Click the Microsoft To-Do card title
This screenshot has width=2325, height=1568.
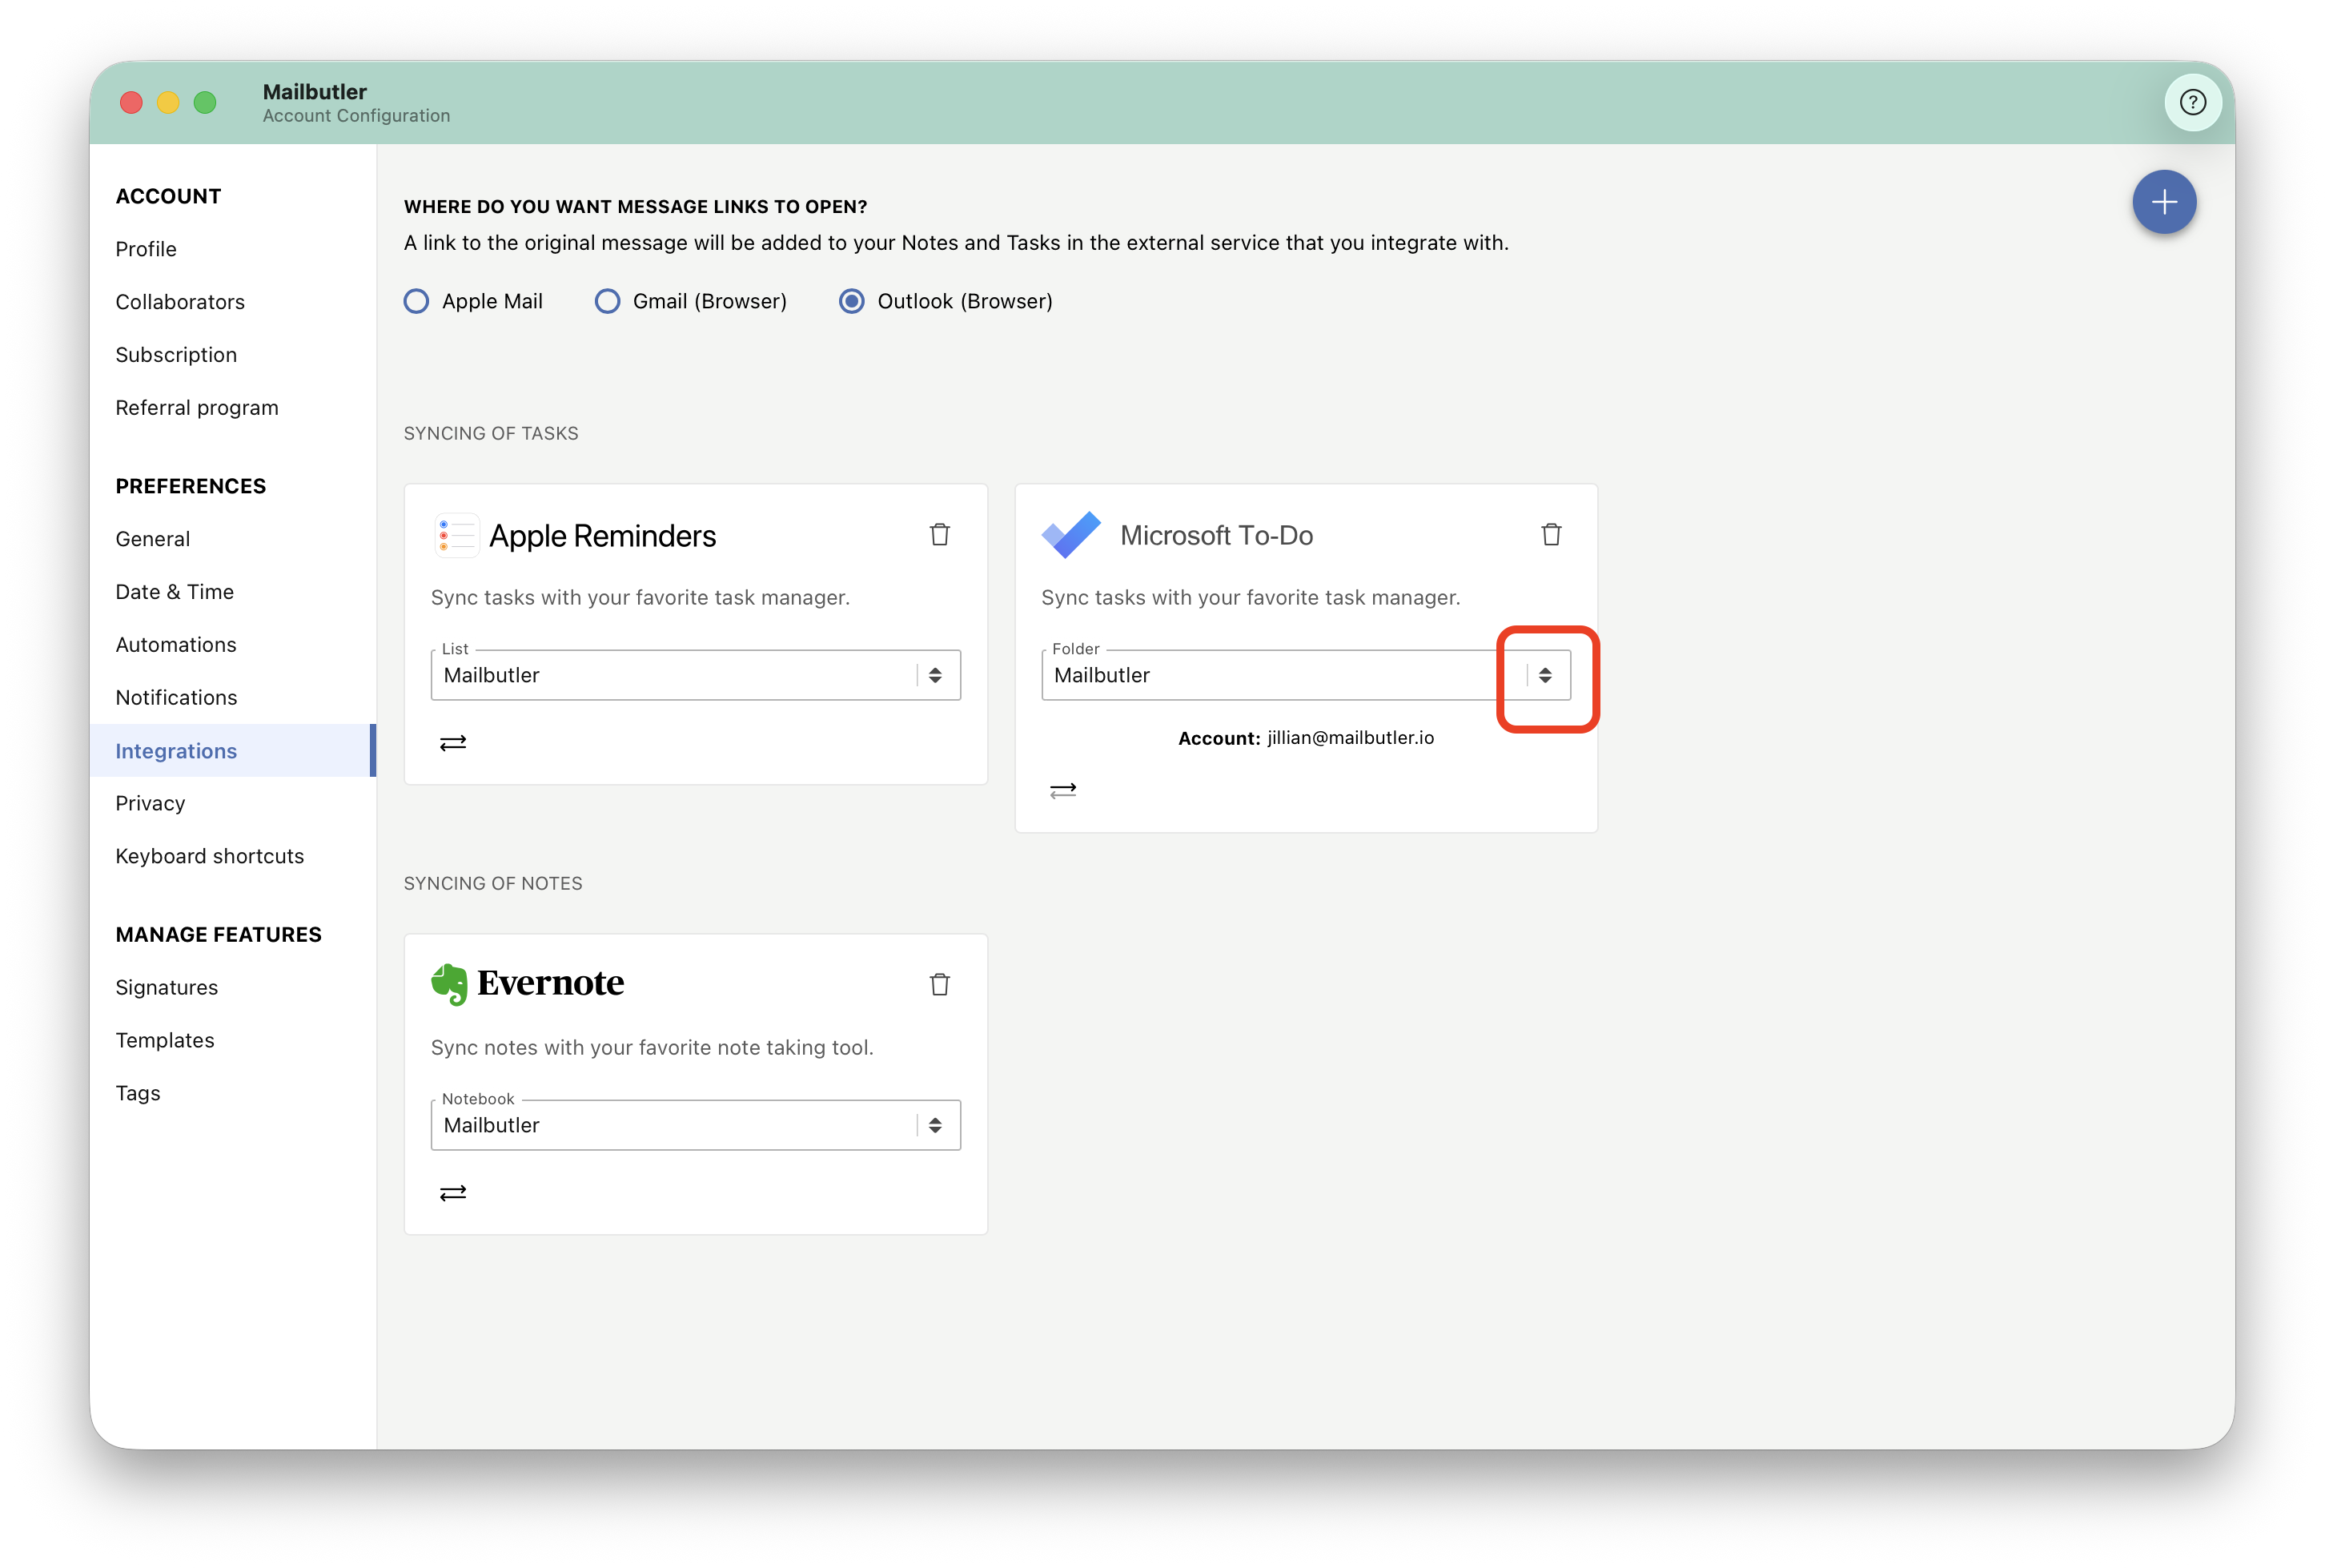click(x=1216, y=536)
